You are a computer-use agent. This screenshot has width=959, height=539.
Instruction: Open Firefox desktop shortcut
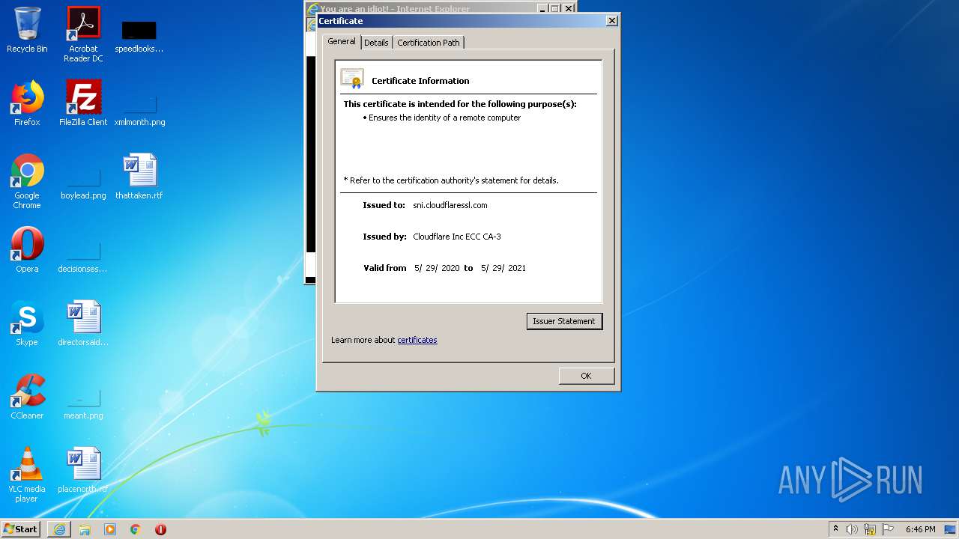[x=27, y=103]
